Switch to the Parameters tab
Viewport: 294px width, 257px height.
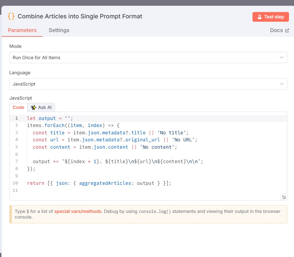coord(22,30)
